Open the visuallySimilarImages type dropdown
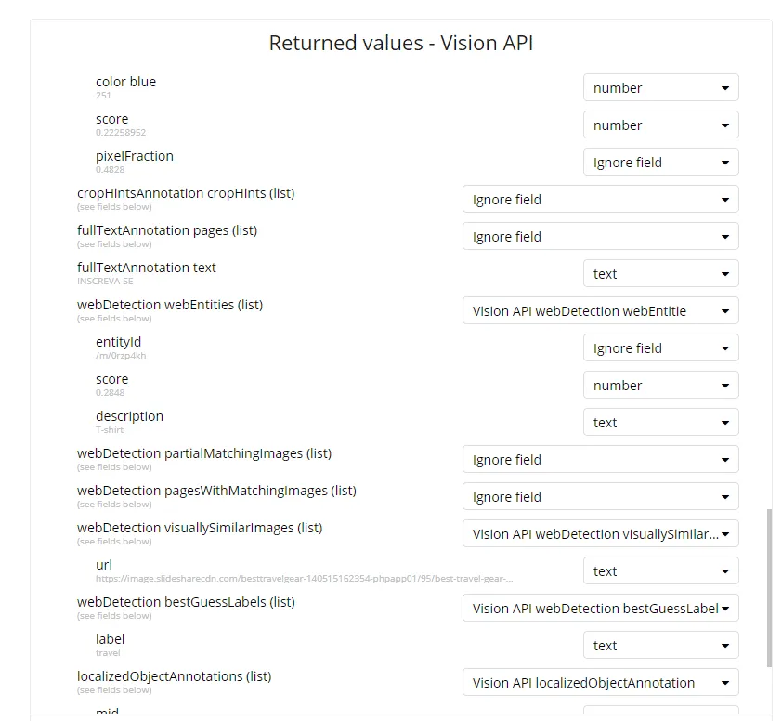Screen dimensions: 782x721 tap(600, 534)
